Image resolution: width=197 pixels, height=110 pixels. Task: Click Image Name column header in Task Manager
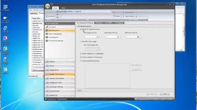[x=38, y=18]
